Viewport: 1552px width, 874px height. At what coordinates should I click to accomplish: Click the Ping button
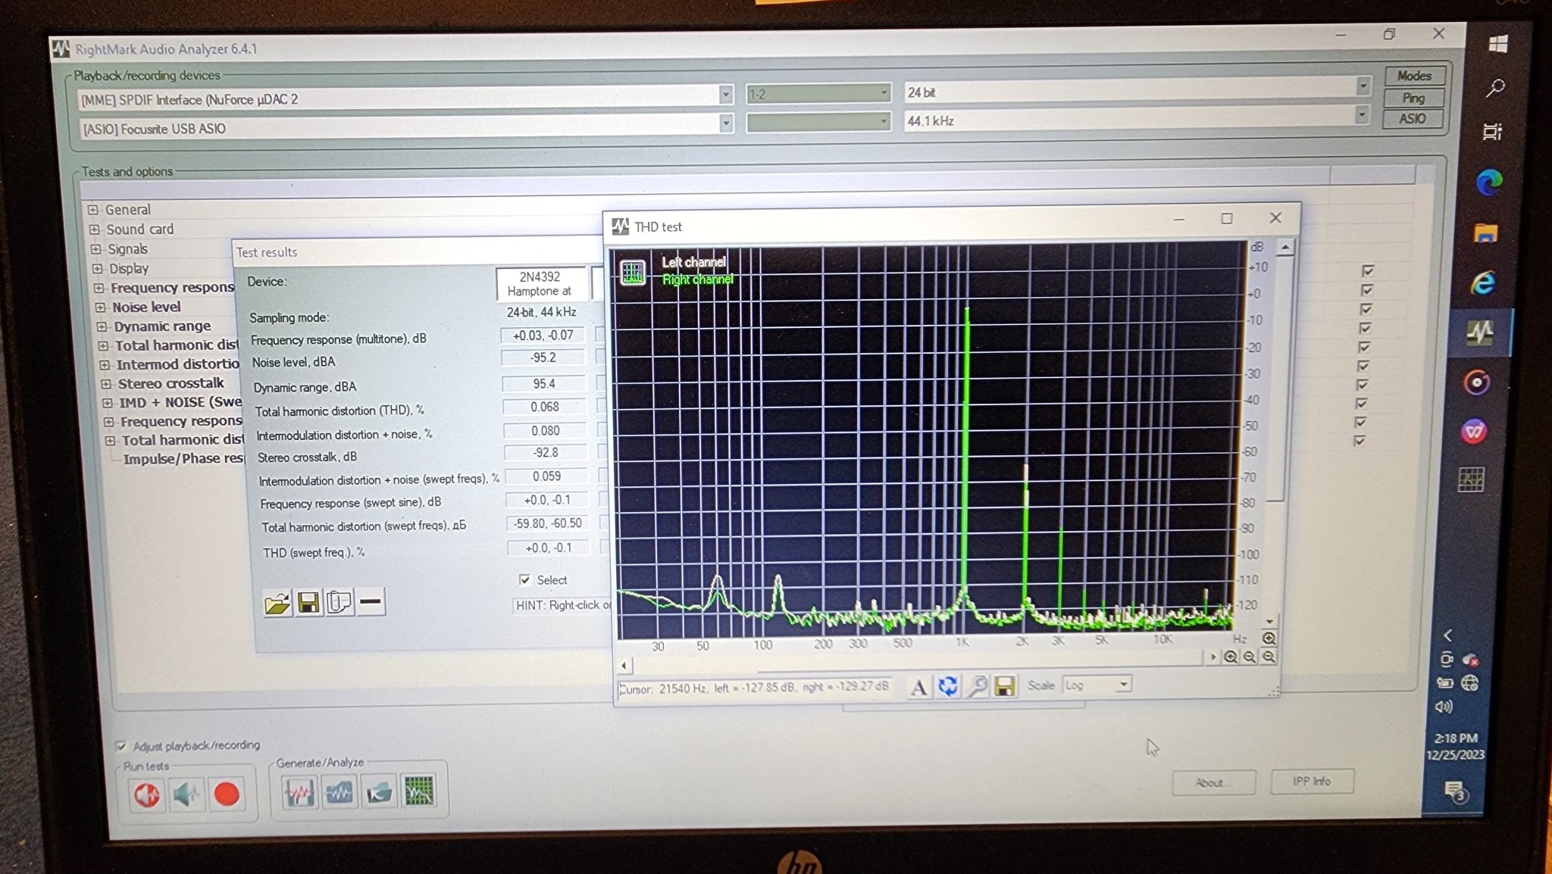coord(1413,98)
